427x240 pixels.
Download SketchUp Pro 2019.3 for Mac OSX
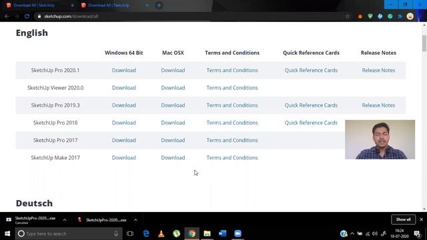point(173,105)
